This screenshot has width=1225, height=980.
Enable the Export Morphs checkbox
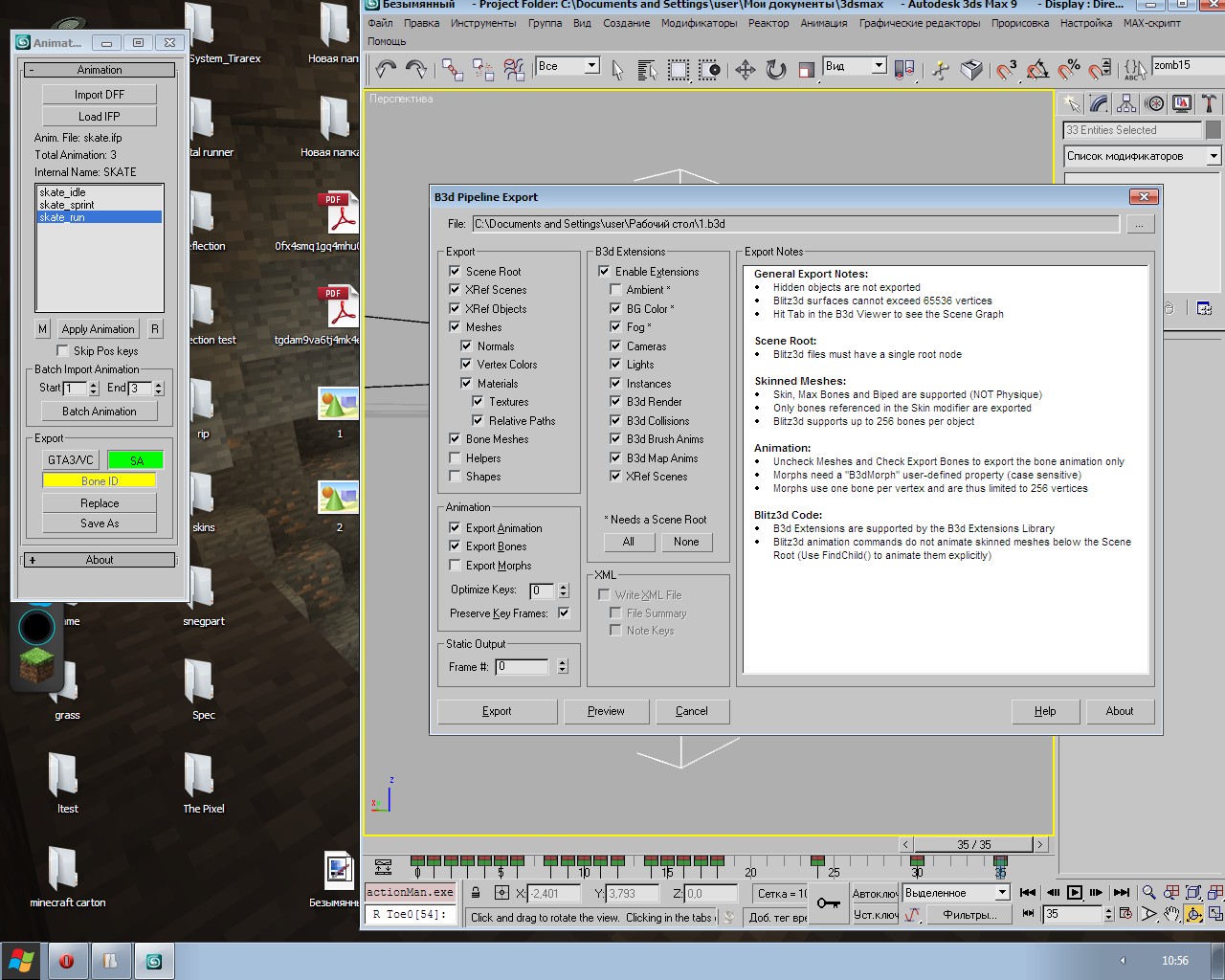(x=455, y=565)
